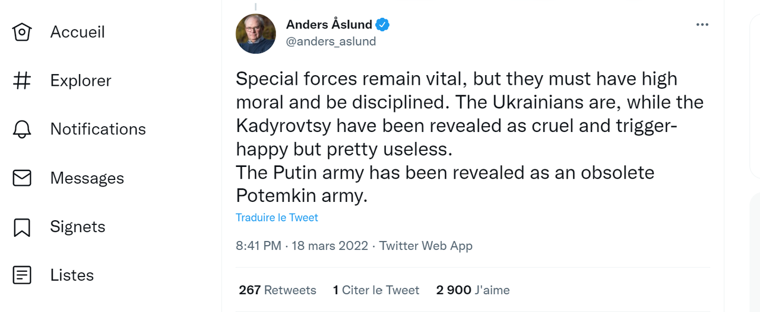Select Explorer in the sidebar
This screenshot has width=760, height=312.
tap(81, 81)
